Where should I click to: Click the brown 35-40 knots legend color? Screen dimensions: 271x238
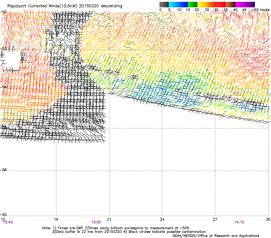coord(231,4)
